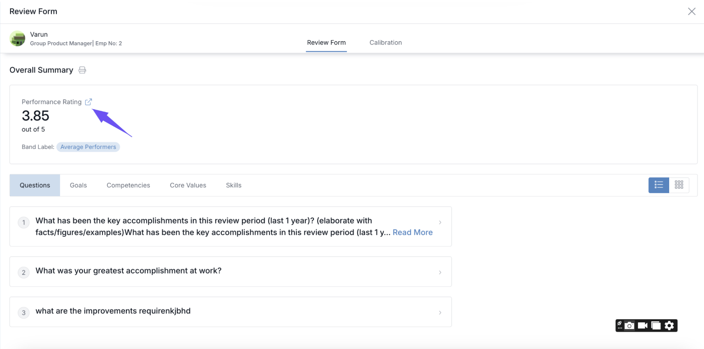Screen dimensions: 704x349
Task: Start recording with the video camera icon
Action: (x=642, y=326)
